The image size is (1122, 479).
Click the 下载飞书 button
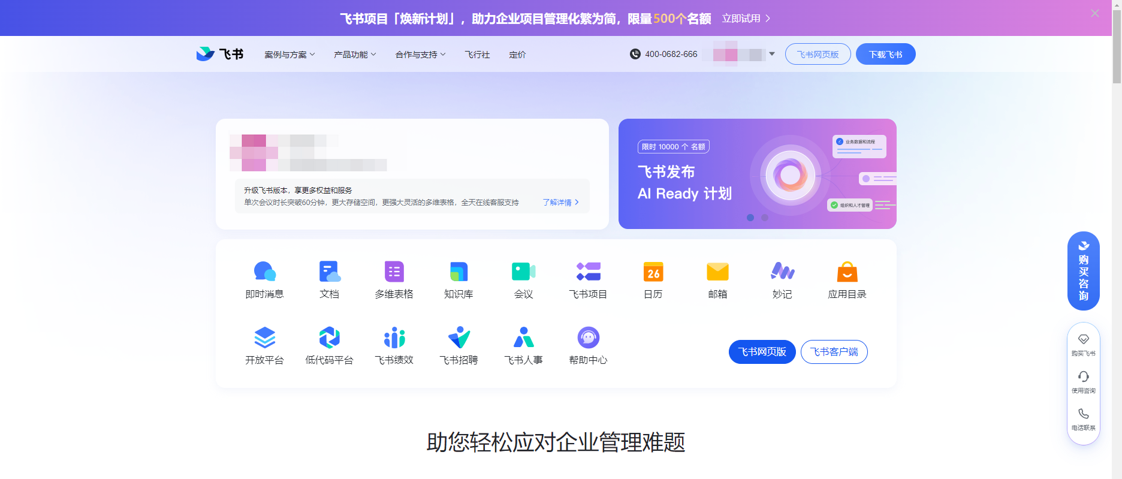click(x=885, y=54)
